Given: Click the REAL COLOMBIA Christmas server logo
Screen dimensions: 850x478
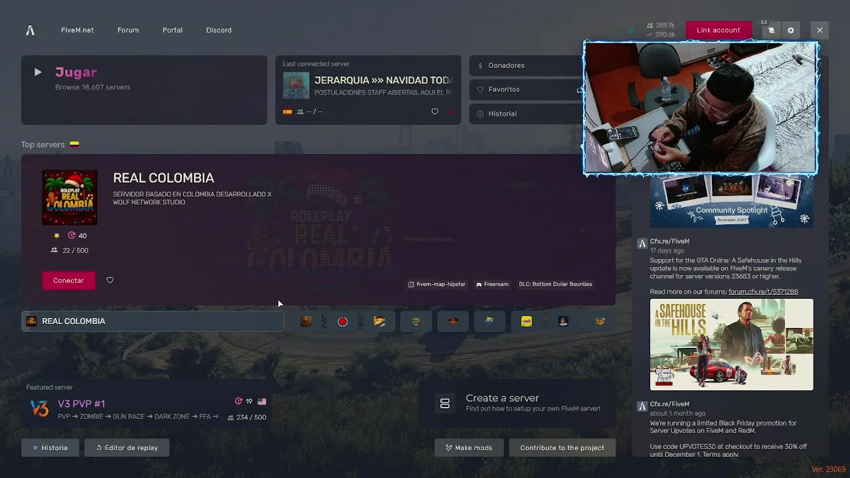Looking at the screenshot, I should point(70,198).
